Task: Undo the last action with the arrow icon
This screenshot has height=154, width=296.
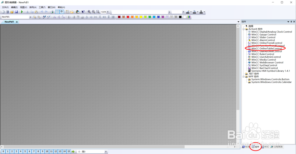Action: [42, 12]
